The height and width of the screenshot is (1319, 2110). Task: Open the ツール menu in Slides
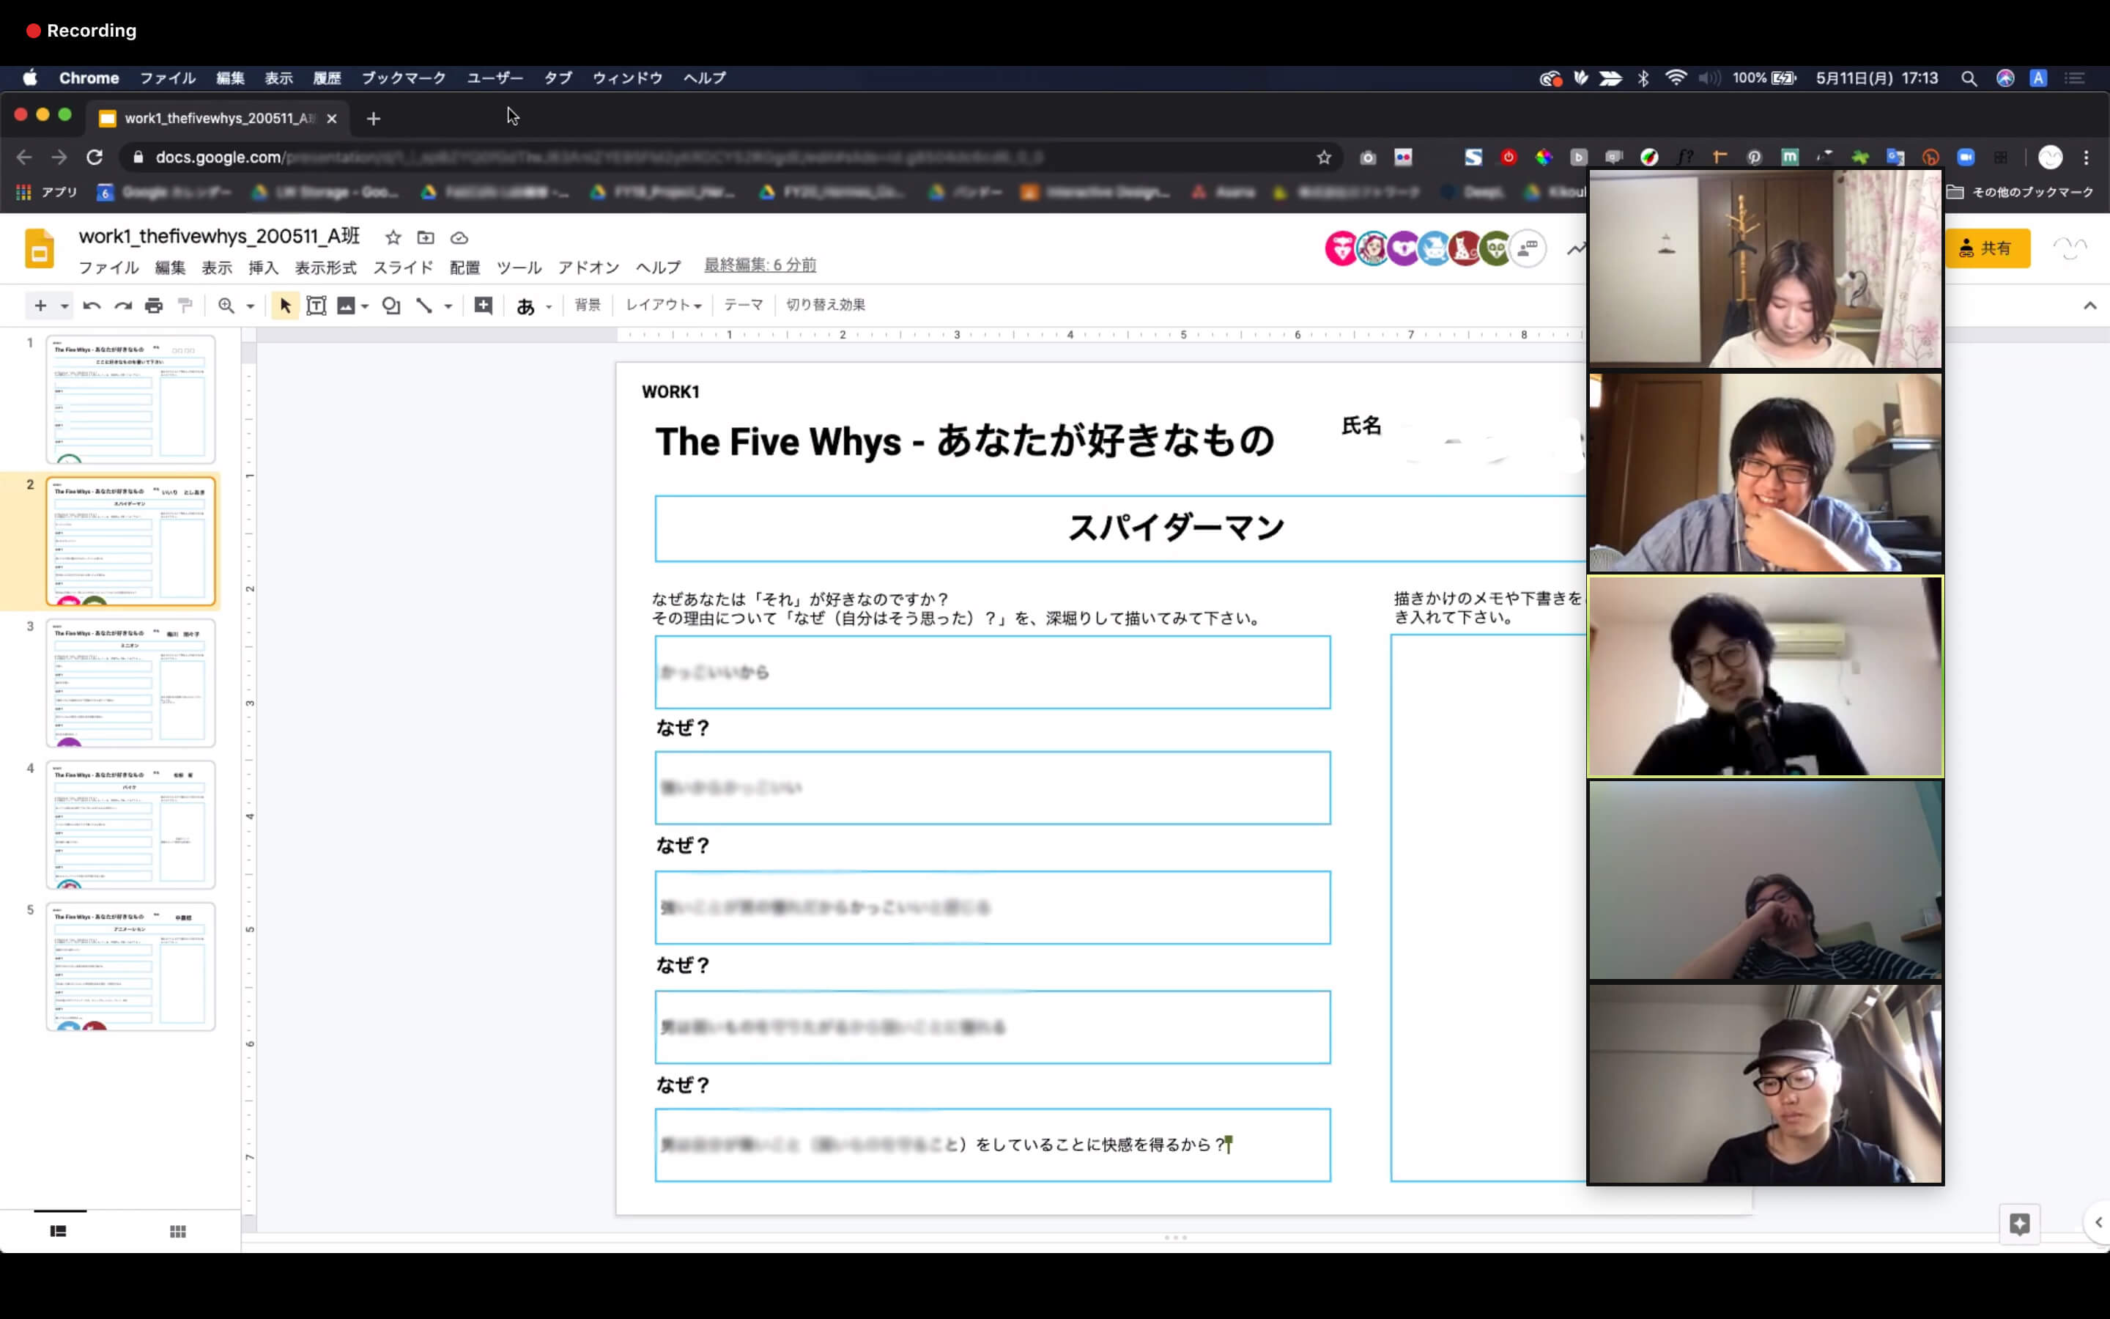click(x=519, y=267)
